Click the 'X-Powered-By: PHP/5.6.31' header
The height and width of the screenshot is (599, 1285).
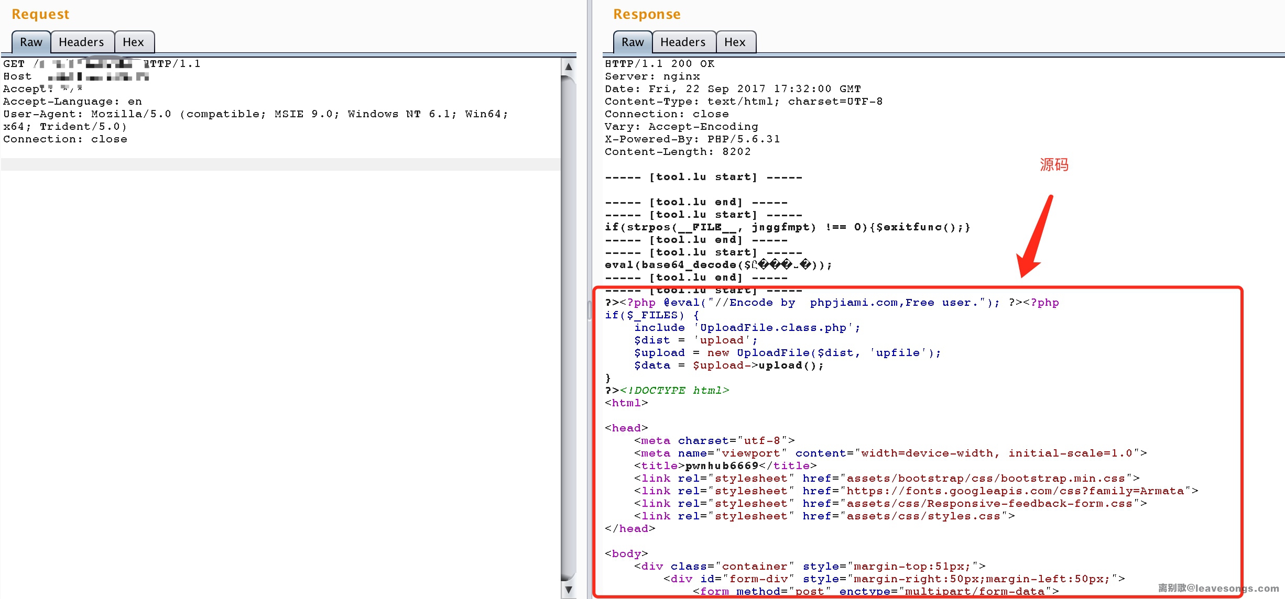coord(692,139)
